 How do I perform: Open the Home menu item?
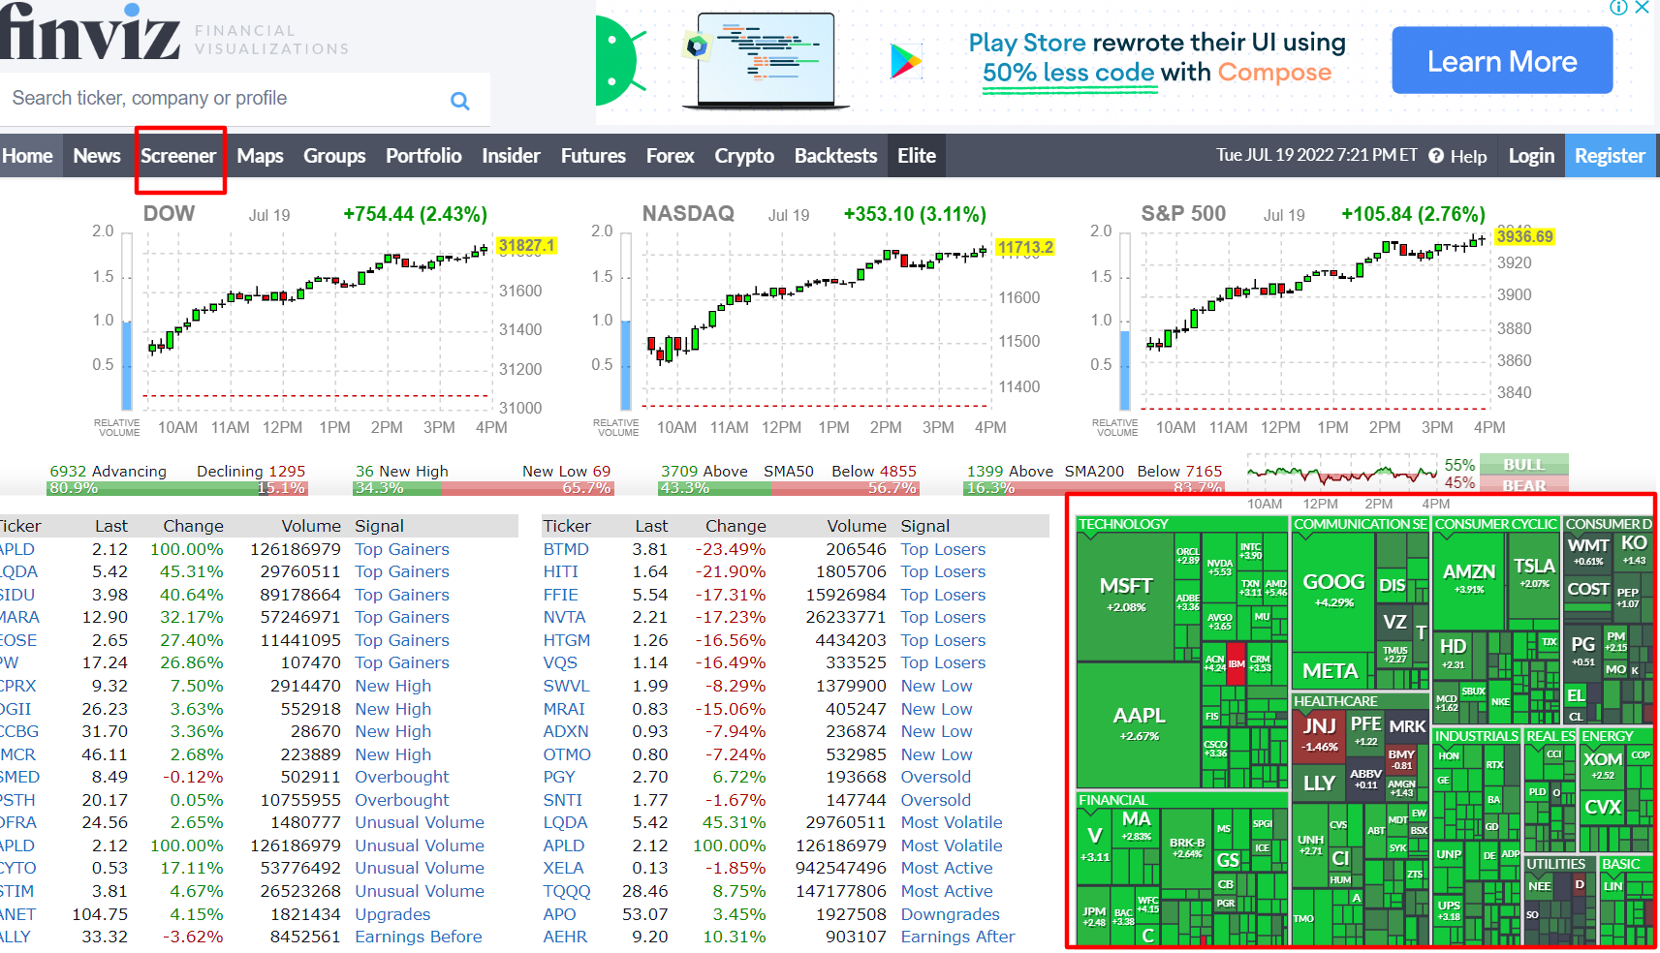(x=28, y=156)
